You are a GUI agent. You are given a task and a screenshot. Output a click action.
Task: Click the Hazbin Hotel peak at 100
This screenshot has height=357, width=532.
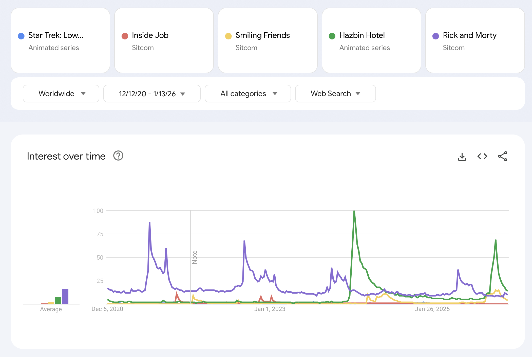point(354,211)
